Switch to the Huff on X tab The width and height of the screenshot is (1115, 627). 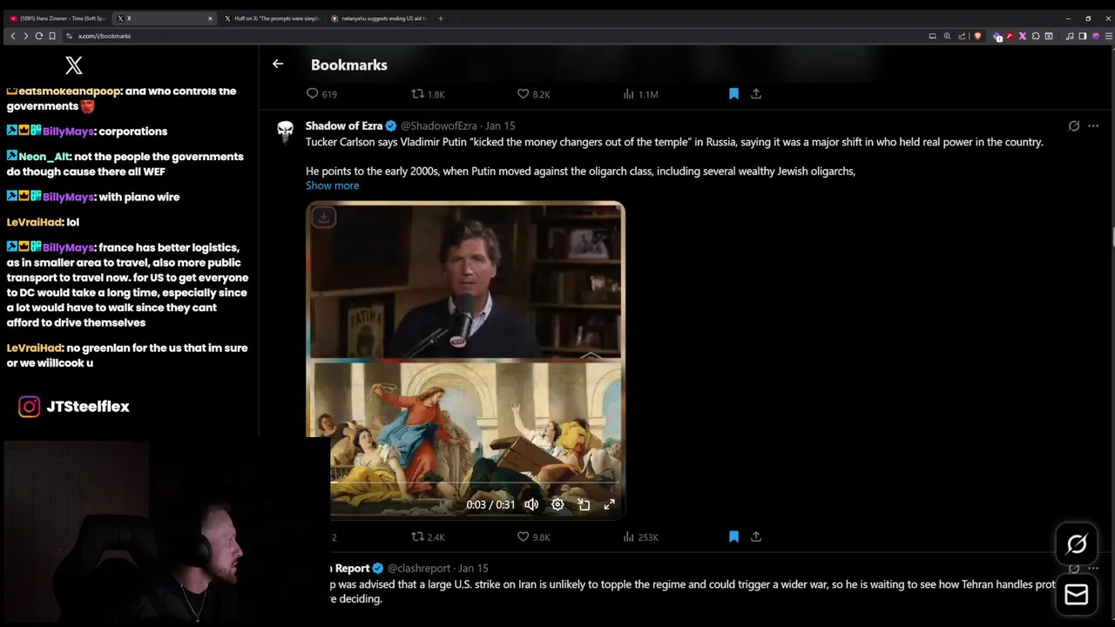(x=271, y=18)
